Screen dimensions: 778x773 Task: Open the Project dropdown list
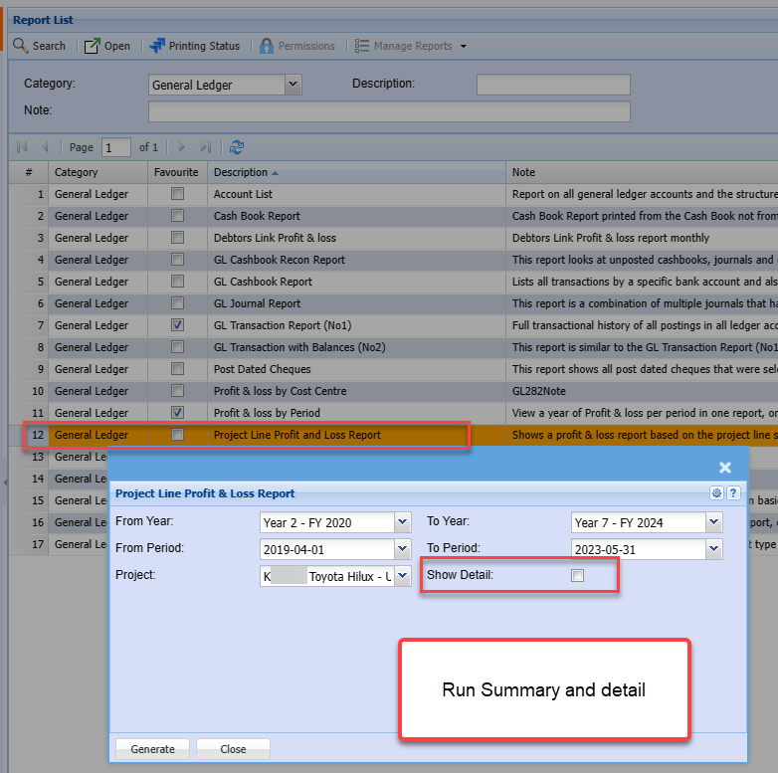point(402,576)
